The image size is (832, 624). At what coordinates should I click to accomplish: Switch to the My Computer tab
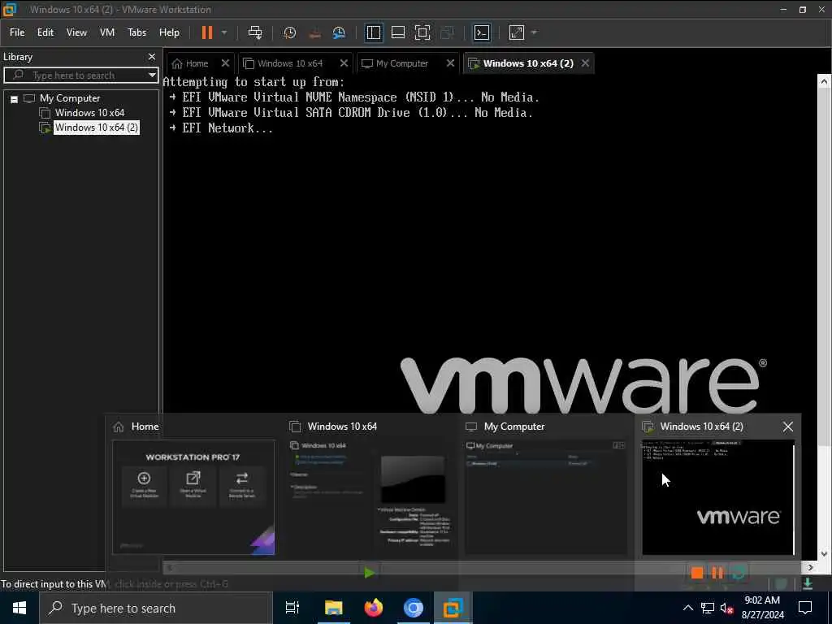[x=401, y=63]
